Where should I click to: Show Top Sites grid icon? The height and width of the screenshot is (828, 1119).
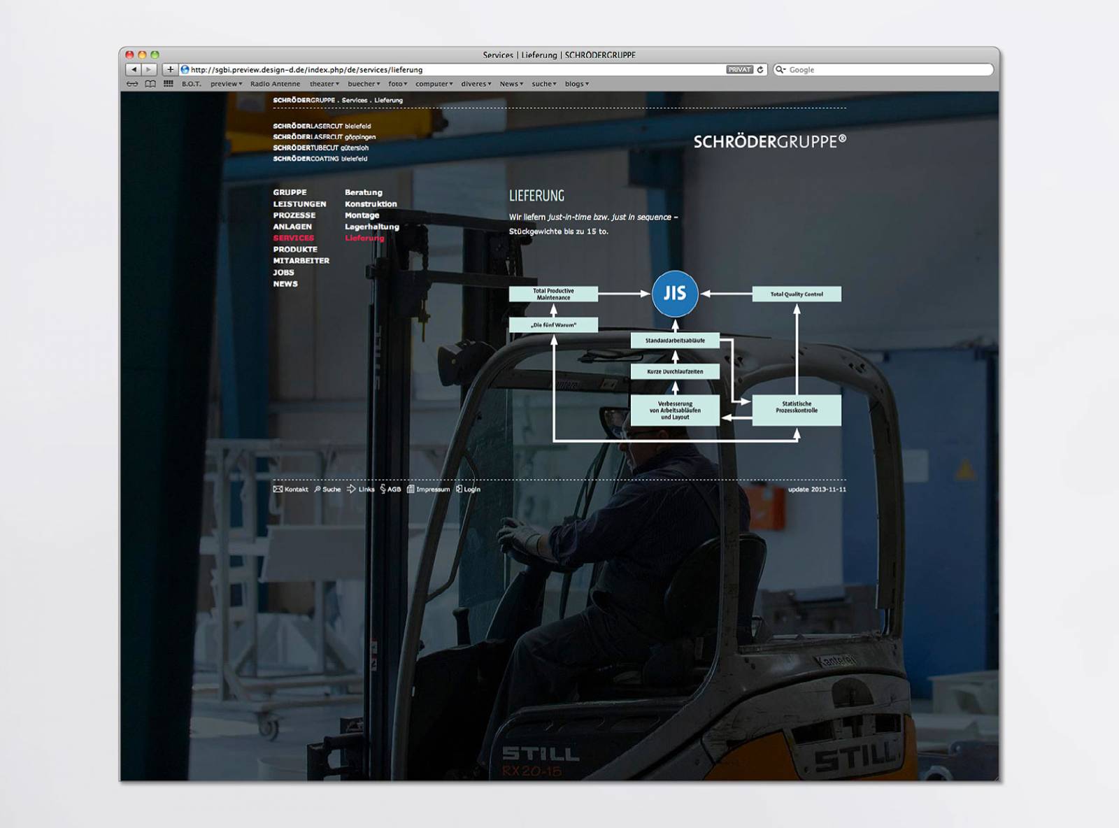[169, 84]
